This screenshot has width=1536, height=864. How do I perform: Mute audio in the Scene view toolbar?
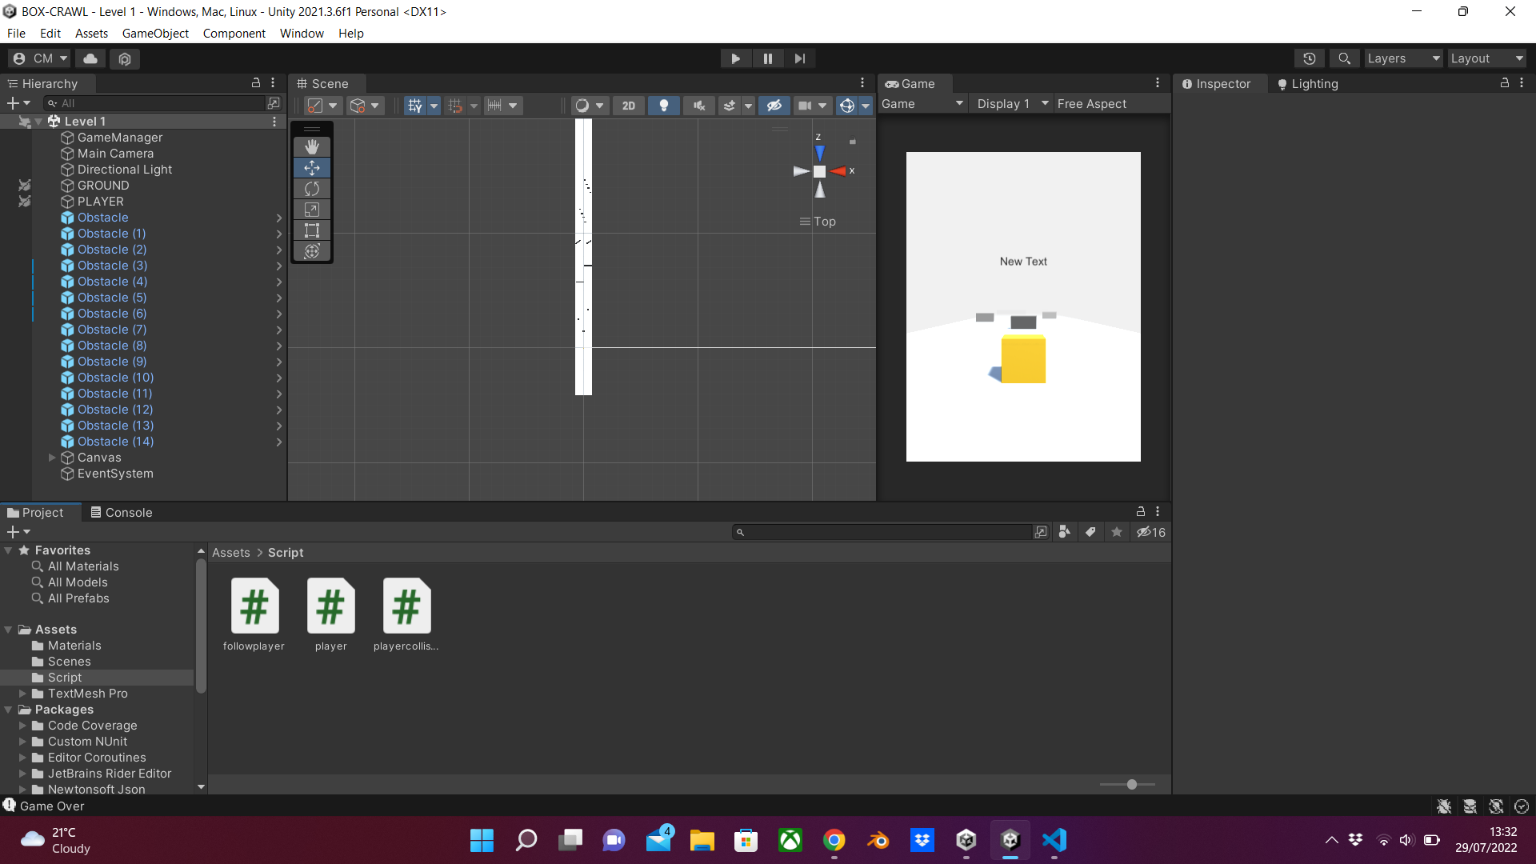698,105
